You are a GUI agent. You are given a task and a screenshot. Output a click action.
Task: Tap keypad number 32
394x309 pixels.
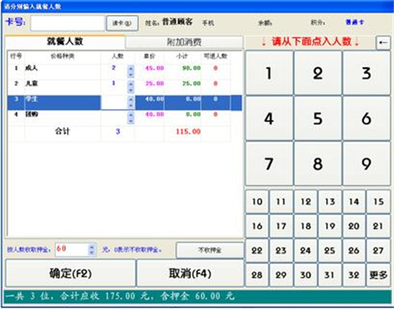point(354,275)
